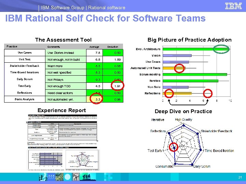Viewport: 246px width, 184px height.
Task: Click the 'Experience Report' heading
Action: 61,110
